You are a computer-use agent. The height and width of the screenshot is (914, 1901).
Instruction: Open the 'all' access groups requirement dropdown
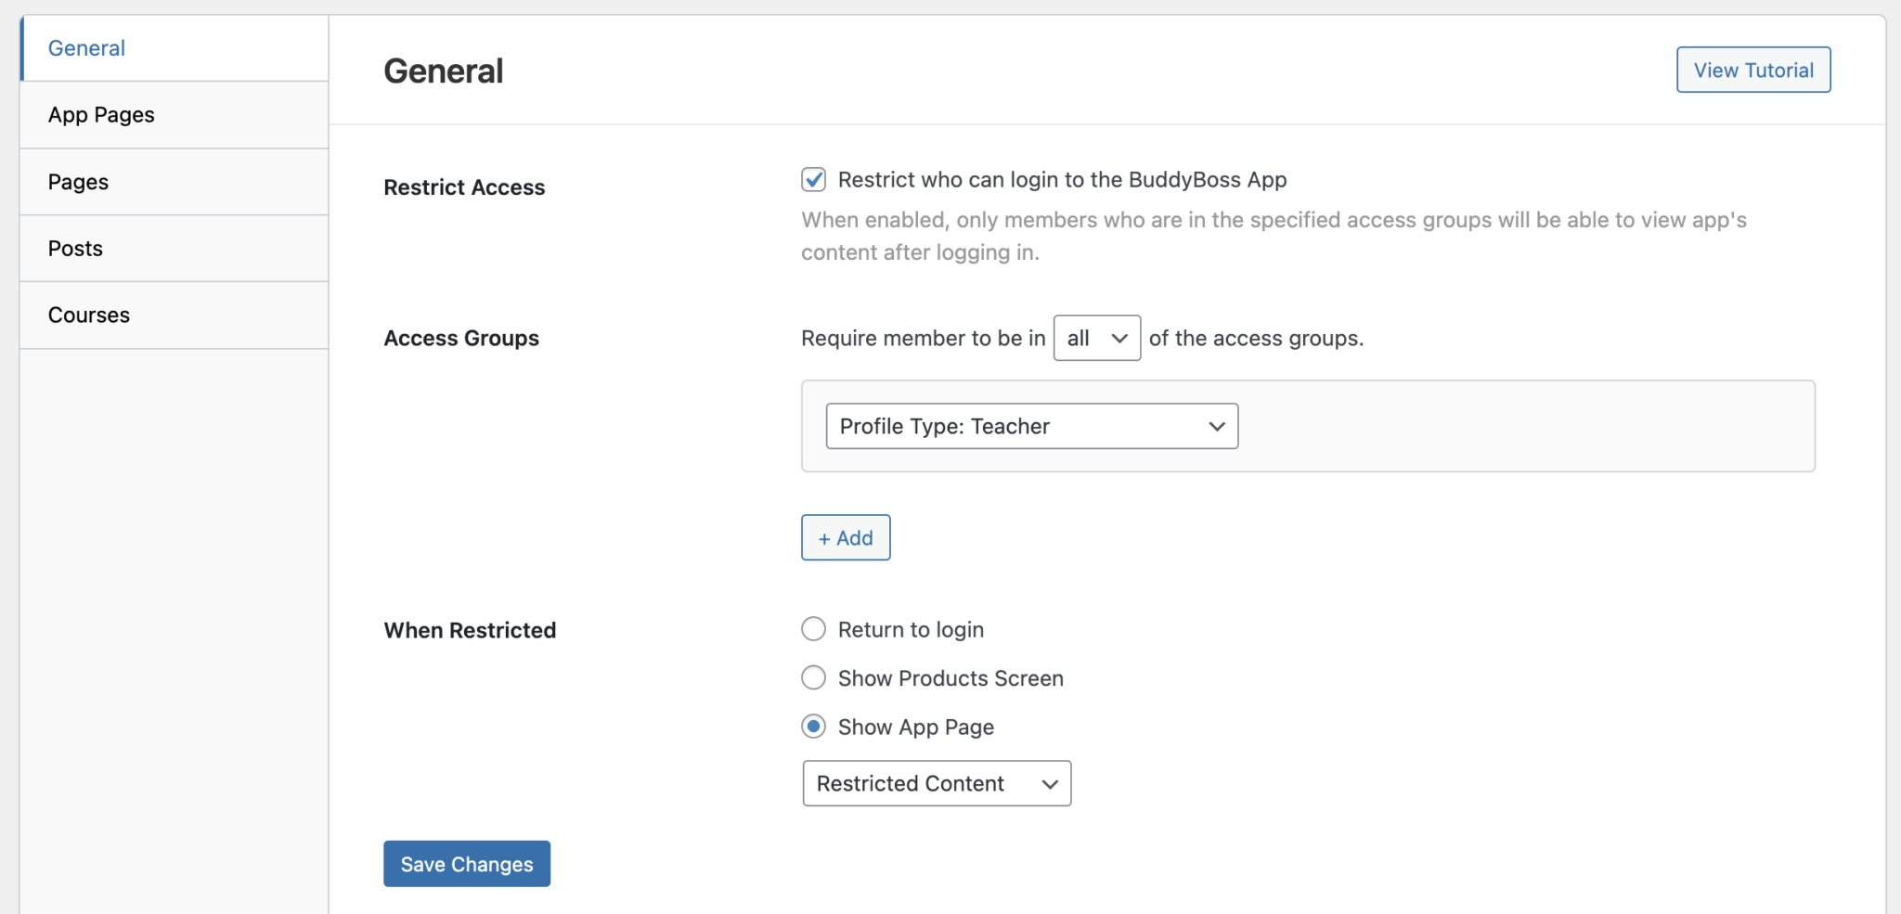click(x=1095, y=339)
